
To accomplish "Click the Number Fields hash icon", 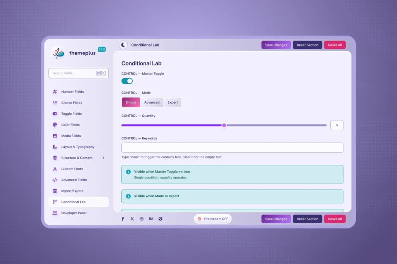I will coord(55,92).
